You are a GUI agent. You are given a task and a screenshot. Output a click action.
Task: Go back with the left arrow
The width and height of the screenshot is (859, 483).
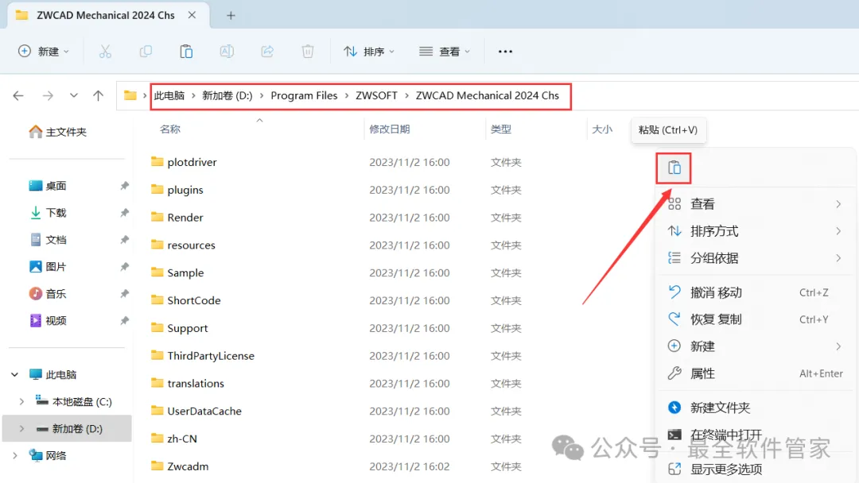tap(18, 95)
